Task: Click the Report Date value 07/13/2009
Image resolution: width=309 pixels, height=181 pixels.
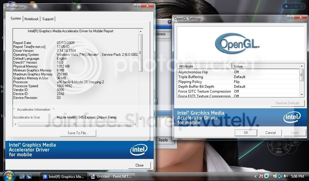Action: click(65, 43)
